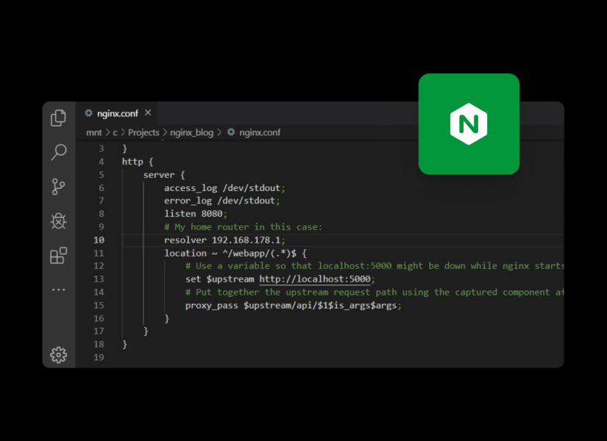Click the green NGINX logo badge

coord(469,123)
